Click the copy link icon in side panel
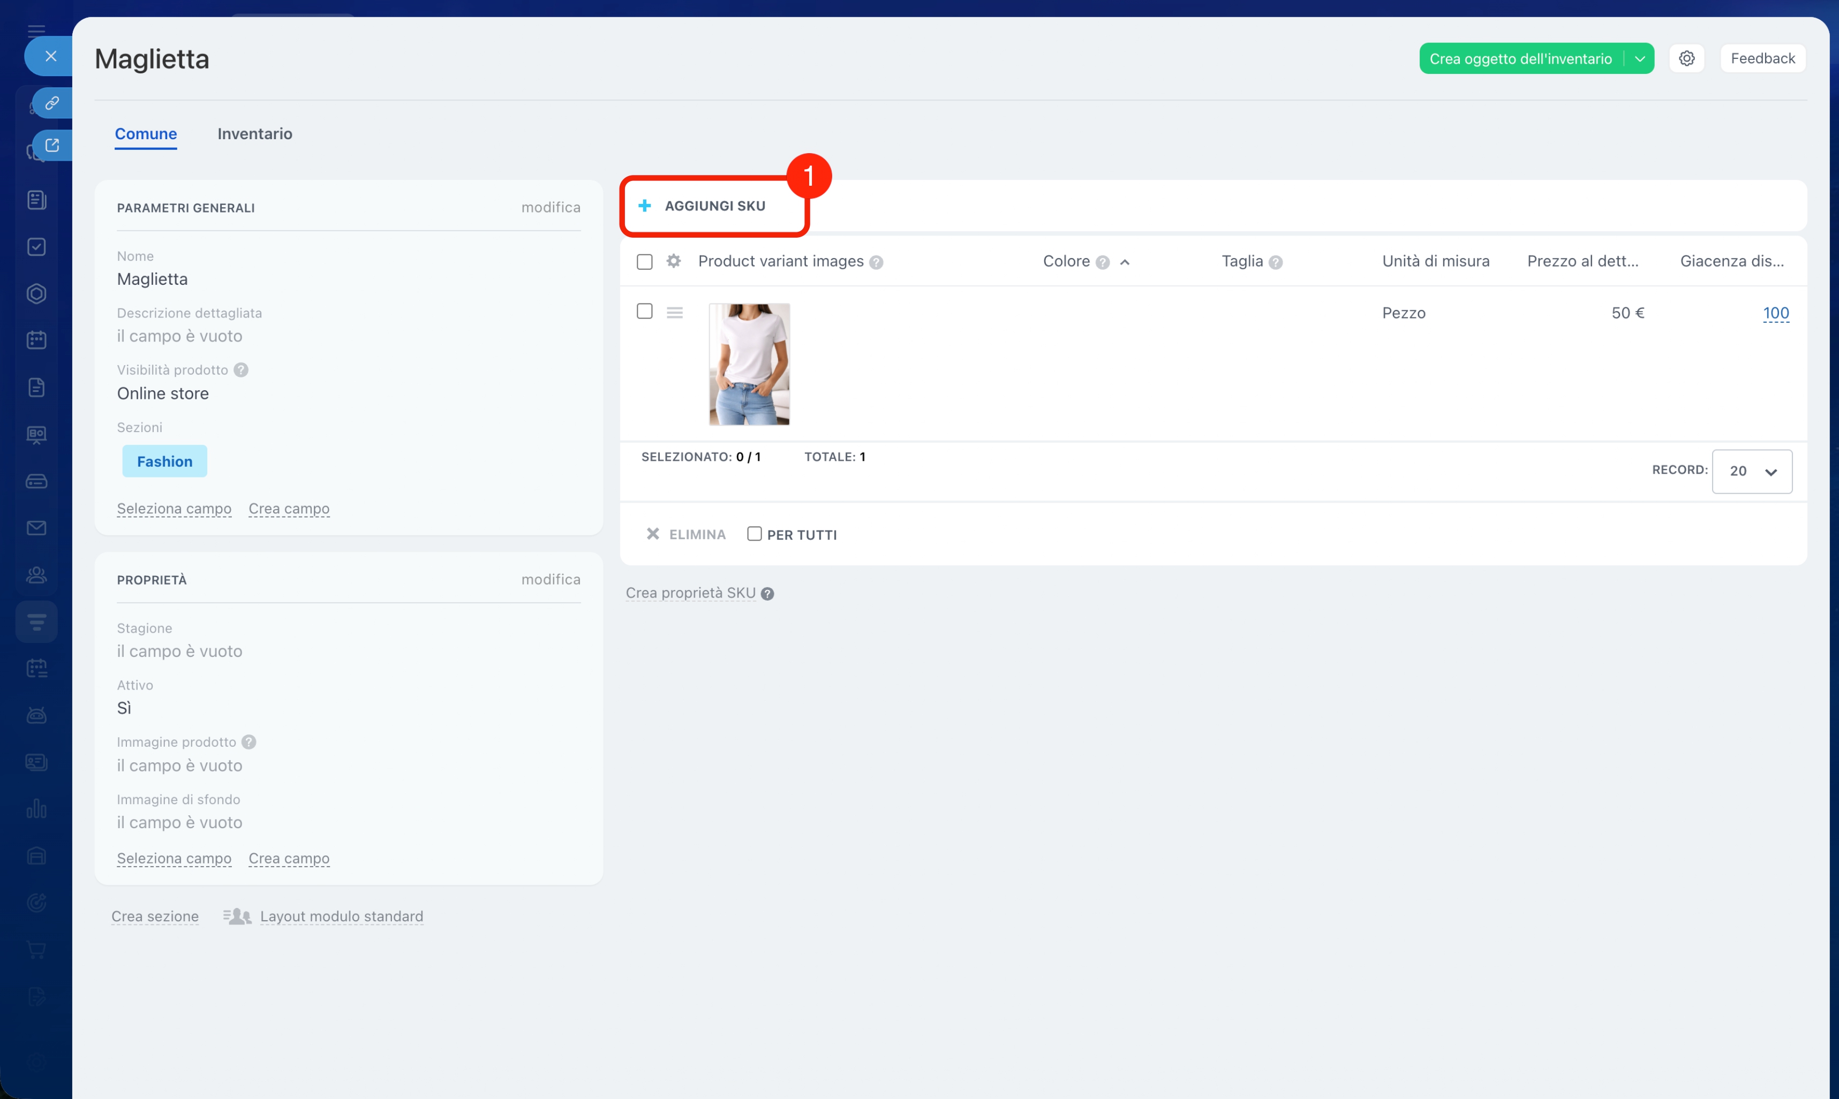The image size is (1839, 1099). coord(52,103)
